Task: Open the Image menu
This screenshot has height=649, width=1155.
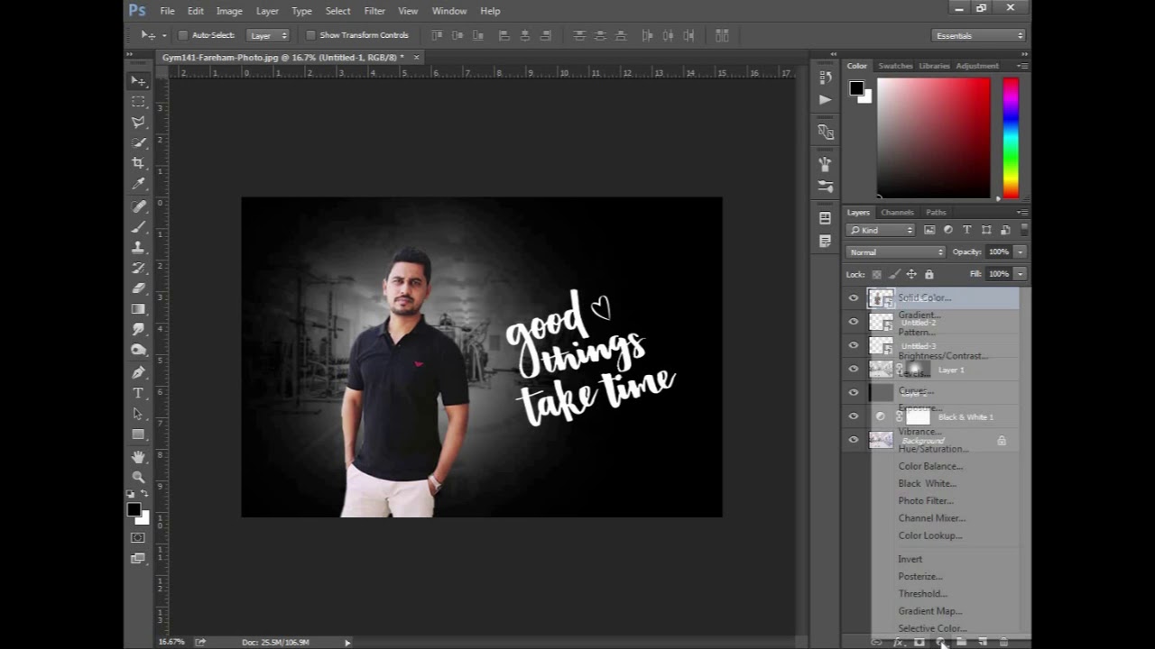Action: coord(229,11)
